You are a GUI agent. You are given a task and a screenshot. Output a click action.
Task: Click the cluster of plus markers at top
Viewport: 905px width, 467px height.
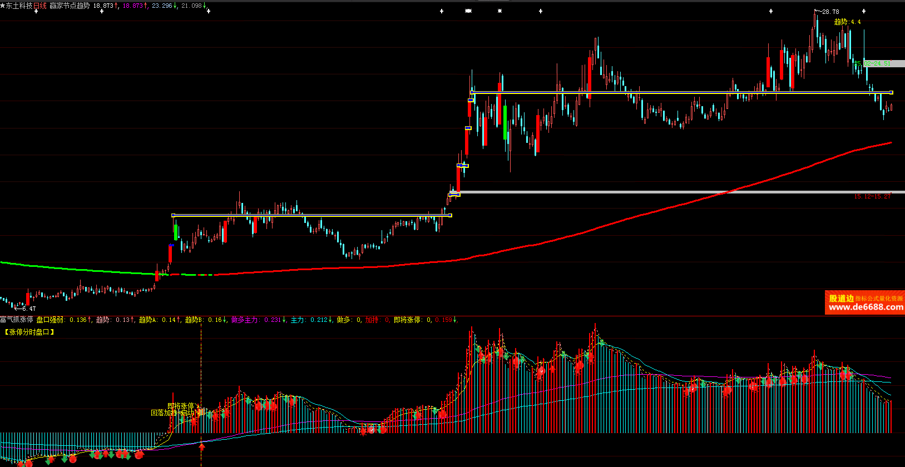click(x=468, y=11)
